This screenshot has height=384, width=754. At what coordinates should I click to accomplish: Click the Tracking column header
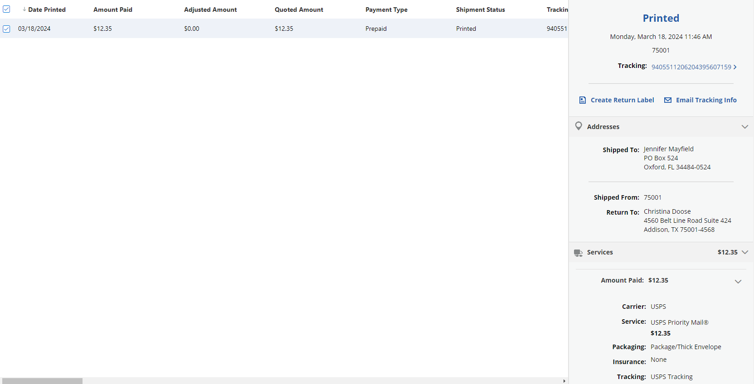coord(557,10)
